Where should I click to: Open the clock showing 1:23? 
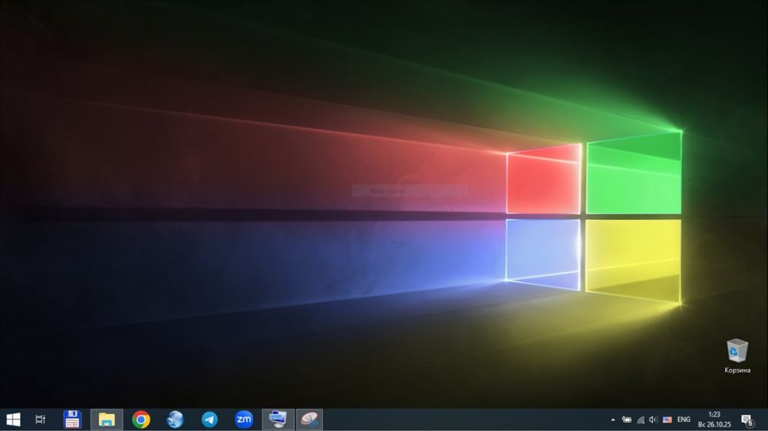(x=714, y=419)
